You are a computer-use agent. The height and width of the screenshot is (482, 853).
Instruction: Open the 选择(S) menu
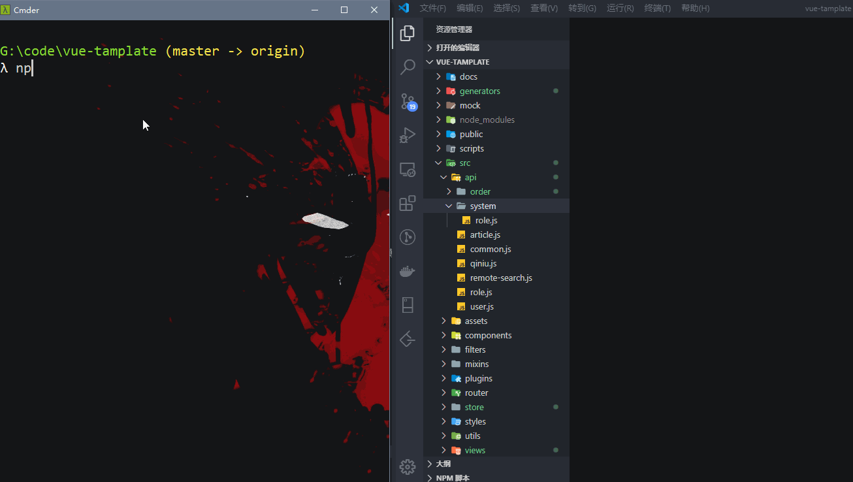point(507,8)
